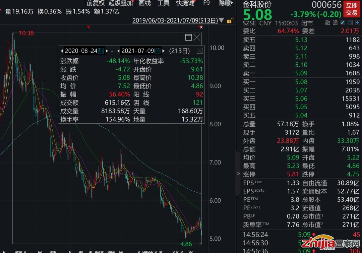Step end date 2021-07-09 back one day

(x=118, y=51)
